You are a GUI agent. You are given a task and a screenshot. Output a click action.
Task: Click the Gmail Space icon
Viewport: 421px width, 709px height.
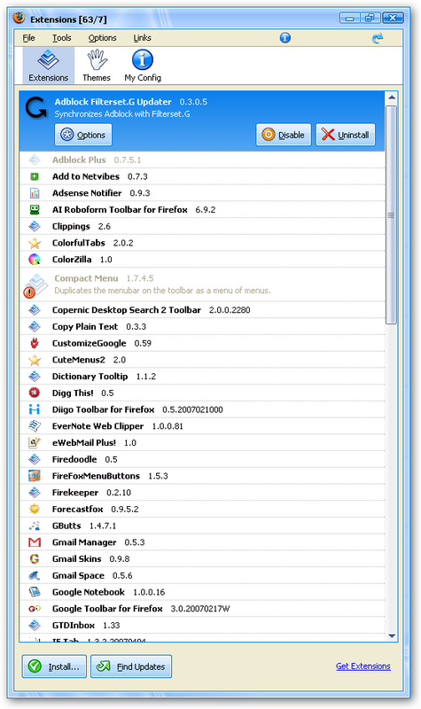click(35, 575)
